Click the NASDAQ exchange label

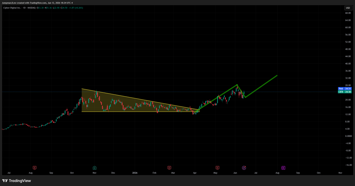[x=31, y=8]
